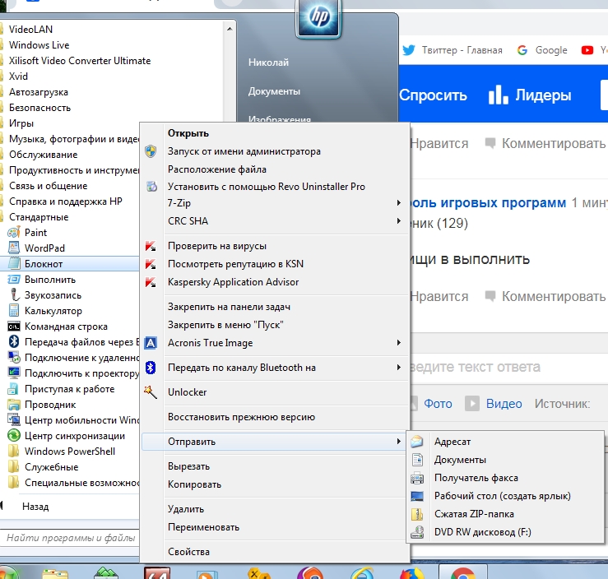Image resolution: width=608 pixels, height=579 pixels.
Task: Click the admin shield icon in context menu
Action: pyautogui.click(x=151, y=151)
